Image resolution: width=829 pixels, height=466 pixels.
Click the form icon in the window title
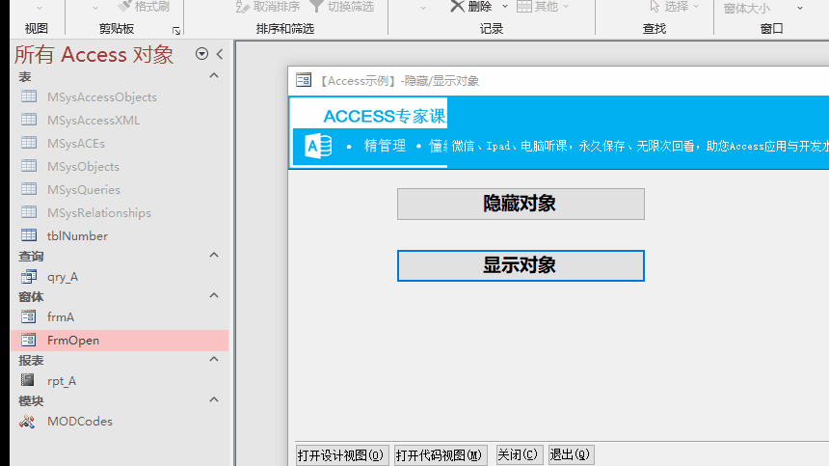point(304,80)
